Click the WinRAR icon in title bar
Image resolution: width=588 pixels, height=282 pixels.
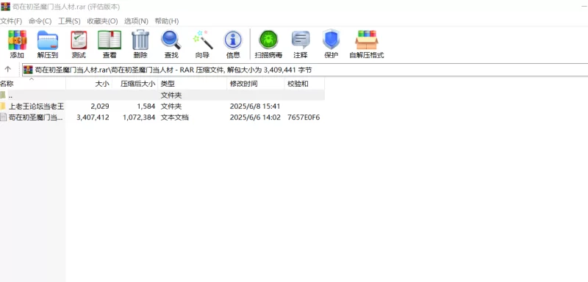coord(5,7)
